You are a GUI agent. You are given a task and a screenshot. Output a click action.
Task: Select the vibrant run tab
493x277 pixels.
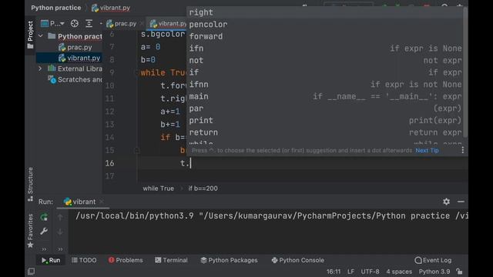coord(80,202)
